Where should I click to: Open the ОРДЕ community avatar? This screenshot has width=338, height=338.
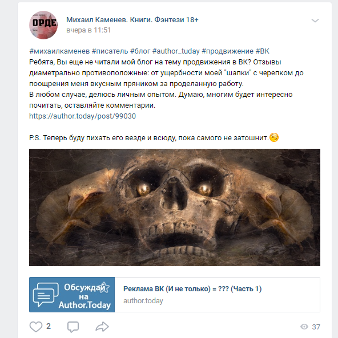(x=43, y=25)
